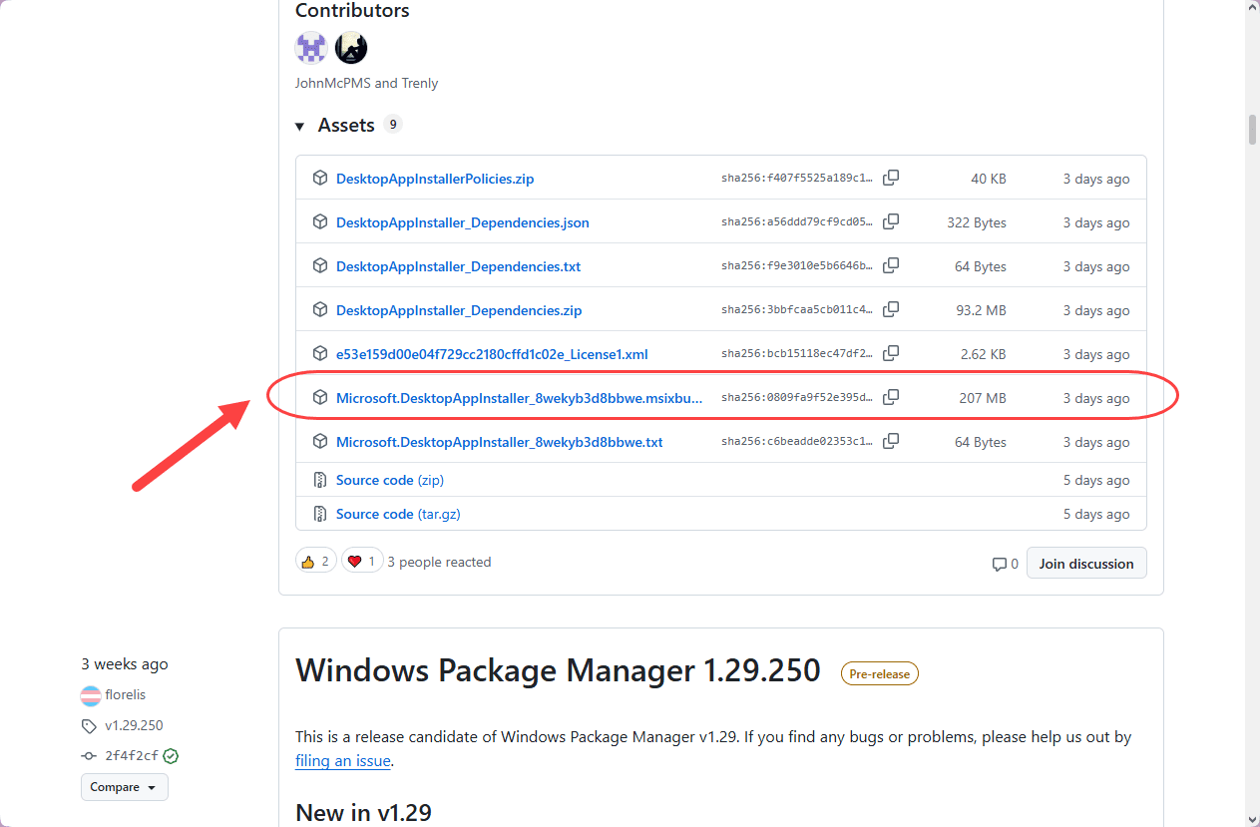
Task: Copy sha256 hash for msixbundle file
Action: tap(891, 397)
